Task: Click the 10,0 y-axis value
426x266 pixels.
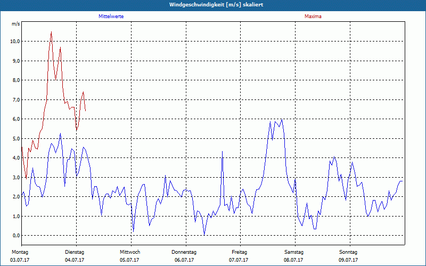Action: 15,41
